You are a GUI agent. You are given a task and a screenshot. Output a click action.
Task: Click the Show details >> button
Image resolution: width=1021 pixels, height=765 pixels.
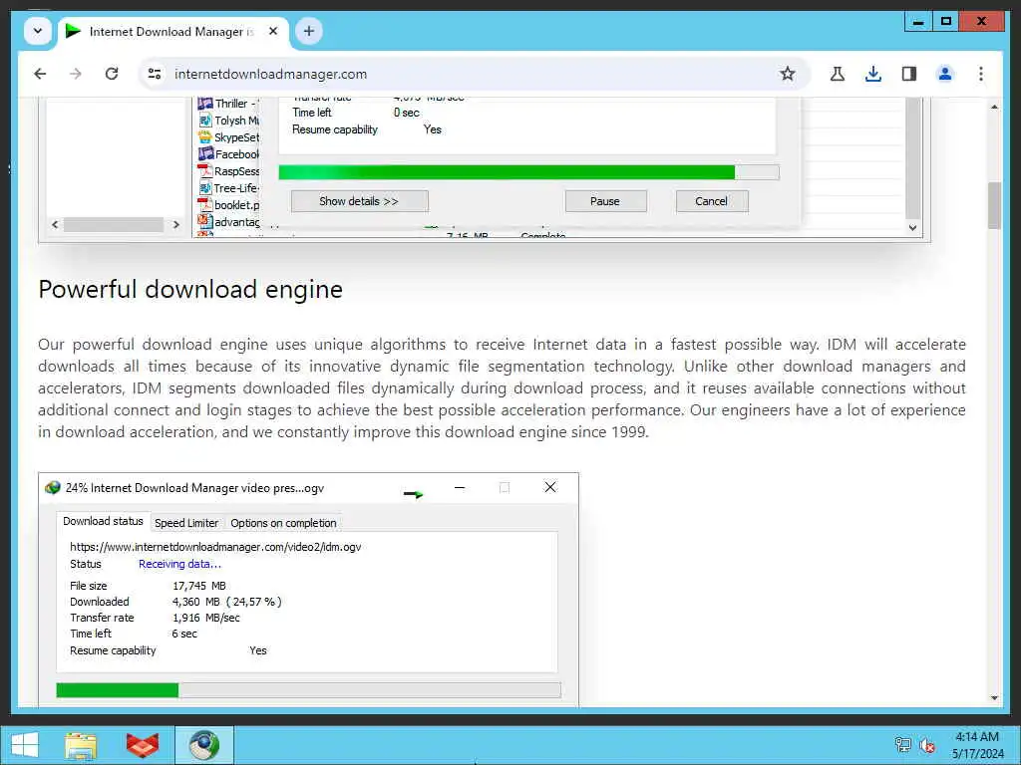click(x=359, y=201)
